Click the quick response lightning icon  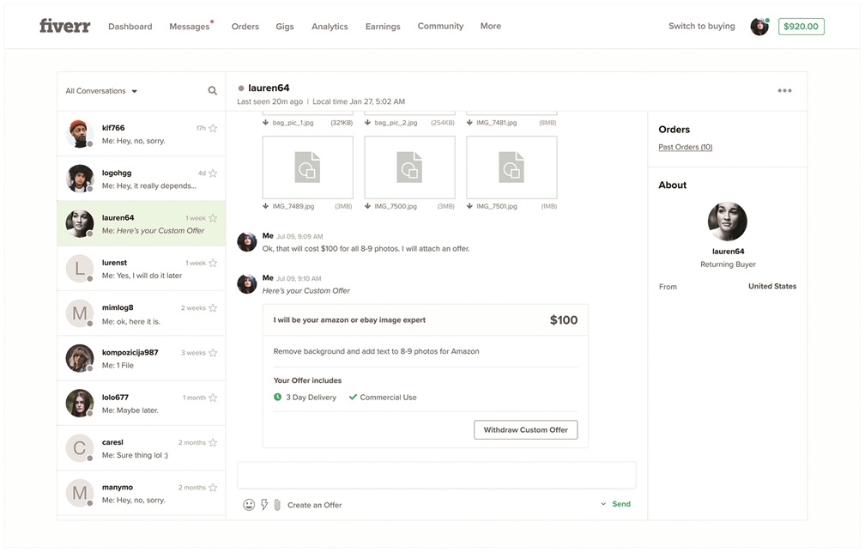[264, 505]
